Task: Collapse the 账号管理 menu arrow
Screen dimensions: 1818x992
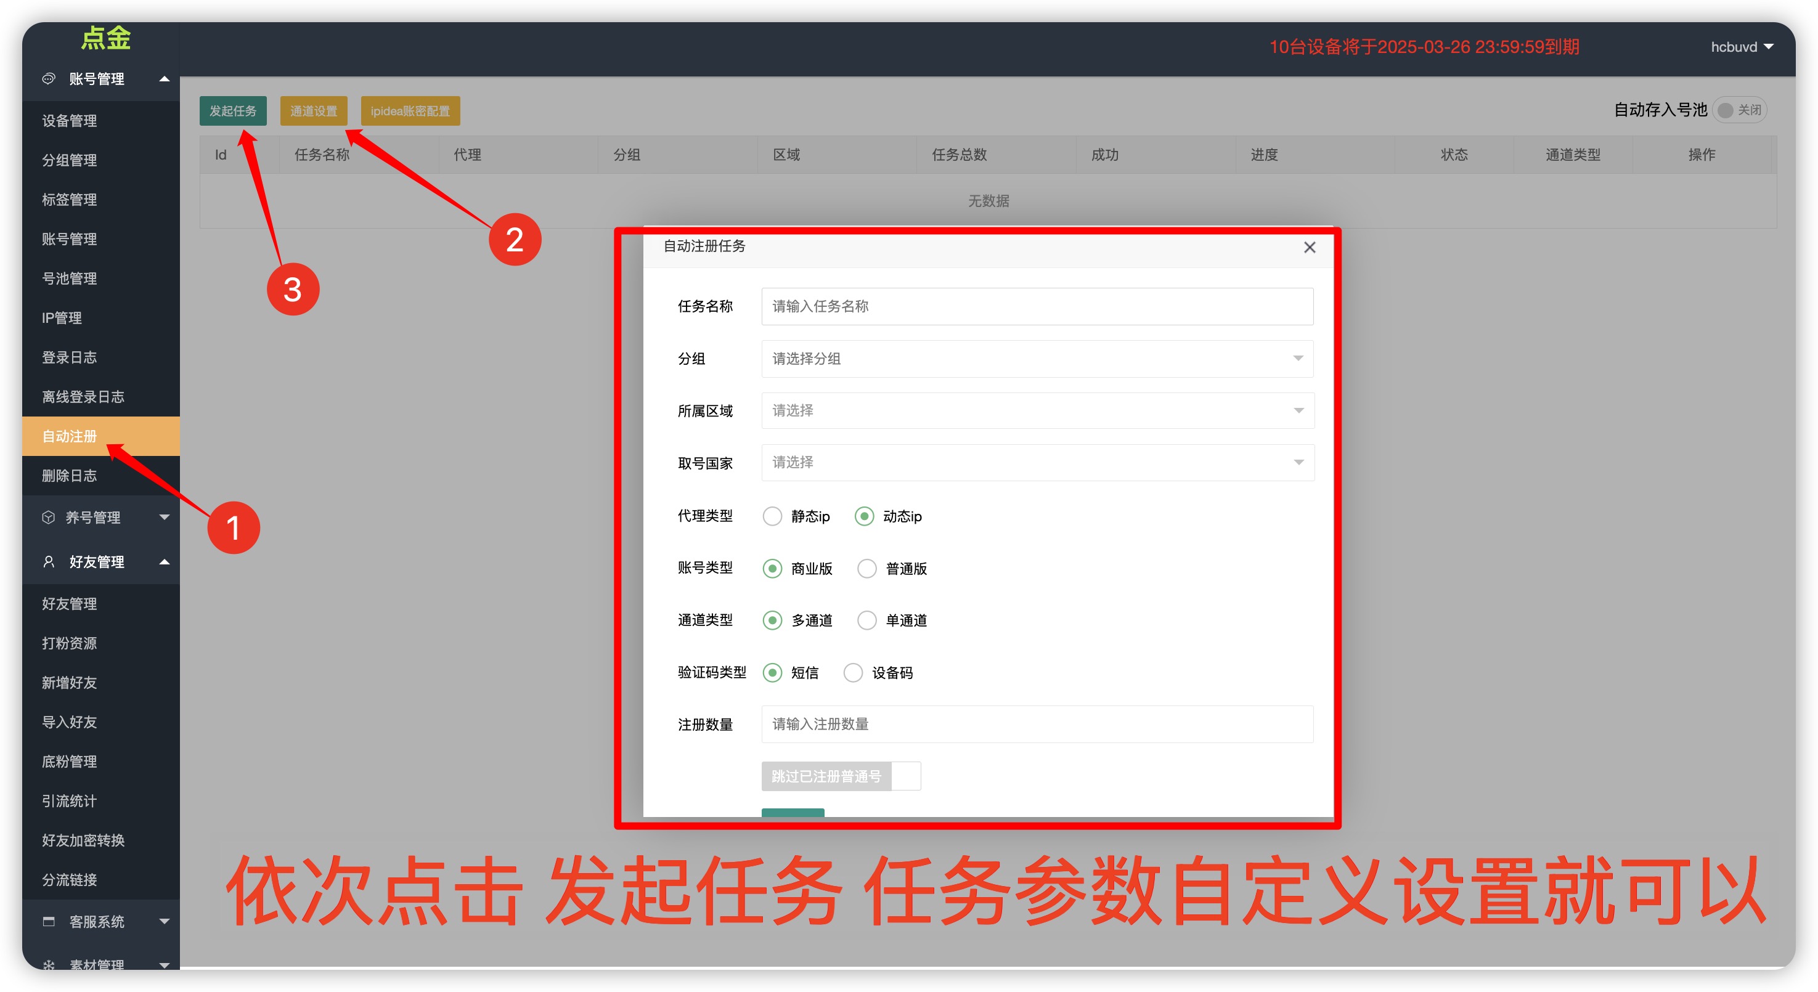Action: point(165,78)
